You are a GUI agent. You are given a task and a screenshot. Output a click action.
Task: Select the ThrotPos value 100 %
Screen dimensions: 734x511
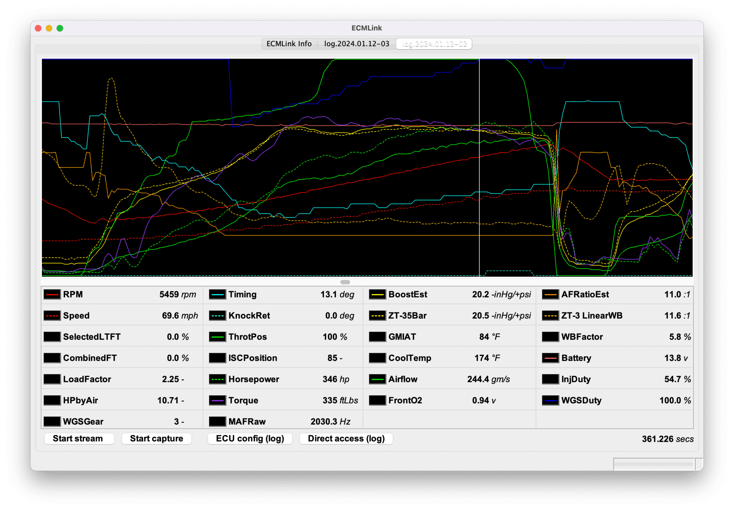pos(335,337)
